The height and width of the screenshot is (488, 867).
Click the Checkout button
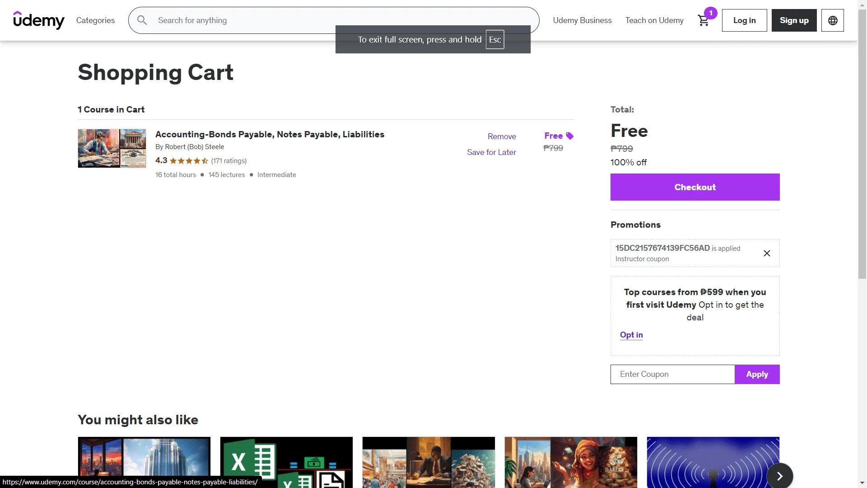[695, 187]
